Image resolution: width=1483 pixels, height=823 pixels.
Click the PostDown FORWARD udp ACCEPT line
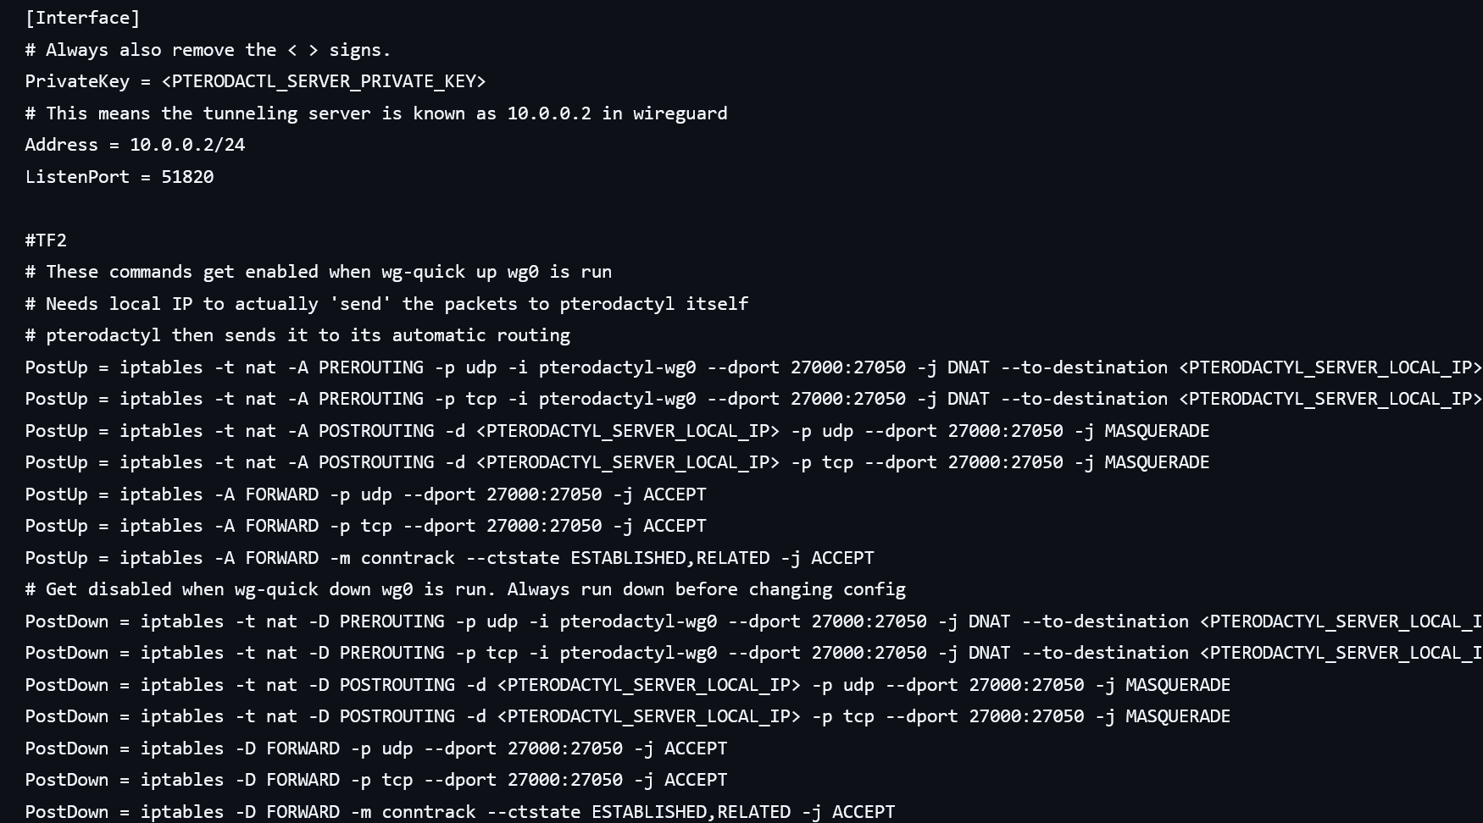coord(375,748)
